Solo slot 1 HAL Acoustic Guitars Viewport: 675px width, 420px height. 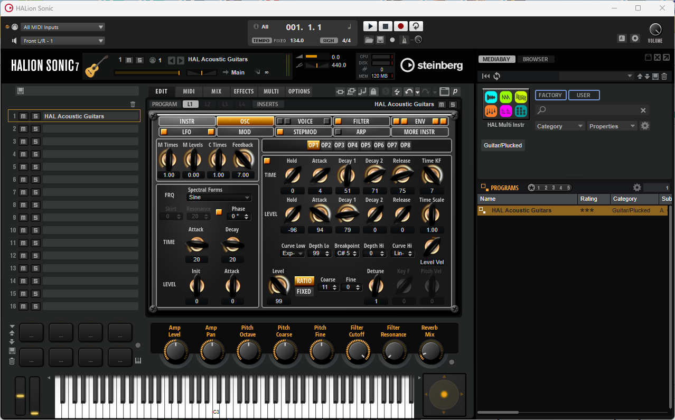pos(35,116)
